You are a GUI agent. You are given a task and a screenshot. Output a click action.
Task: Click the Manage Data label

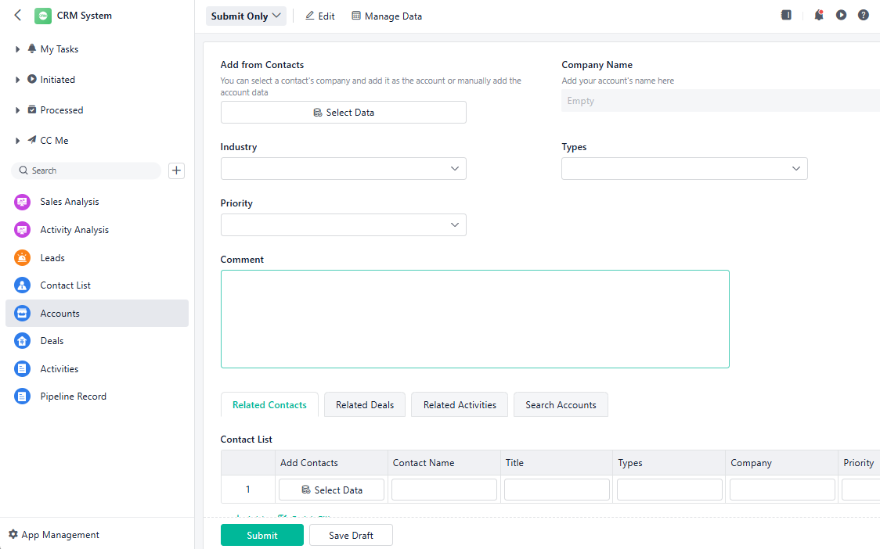click(x=393, y=16)
